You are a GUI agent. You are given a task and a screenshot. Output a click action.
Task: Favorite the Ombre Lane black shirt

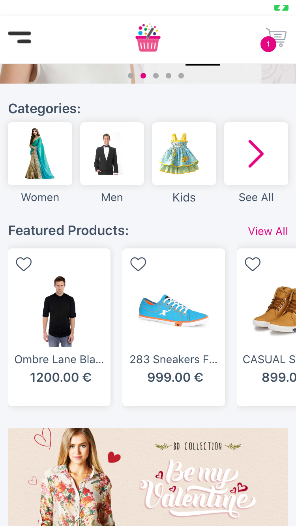24,264
